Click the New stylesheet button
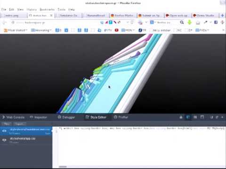Viewport: 226px width, 169px height. (x=7, y=124)
